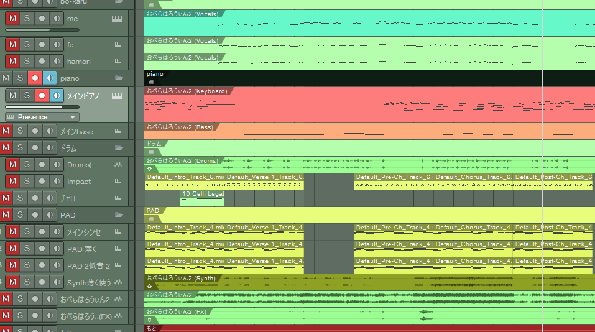Open gear icon on Synth clip
595x332 pixels.
point(149,287)
